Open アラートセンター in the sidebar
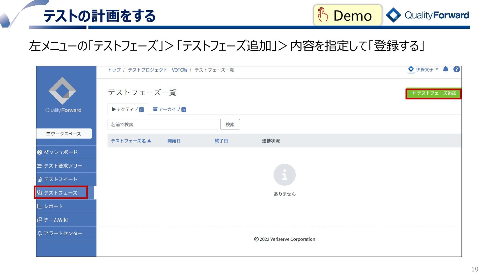 (63, 233)
